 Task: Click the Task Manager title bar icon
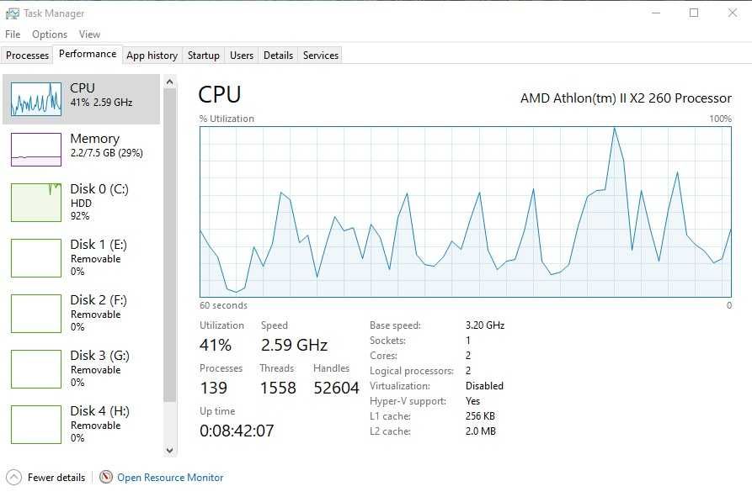pyautogui.click(x=12, y=13)
